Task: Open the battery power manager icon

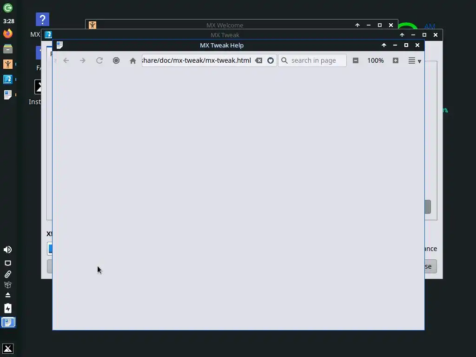Action: [8, 309]
